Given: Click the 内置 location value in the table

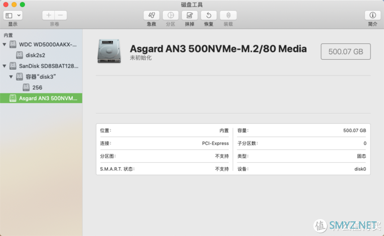Looking at the screenshot, I should point(224,131).
